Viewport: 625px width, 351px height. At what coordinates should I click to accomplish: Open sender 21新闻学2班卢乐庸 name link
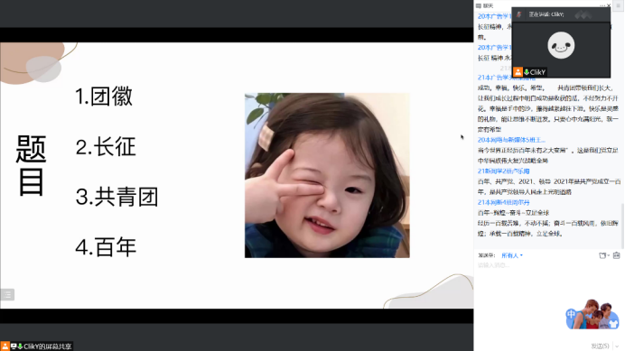tap(503, 171)
